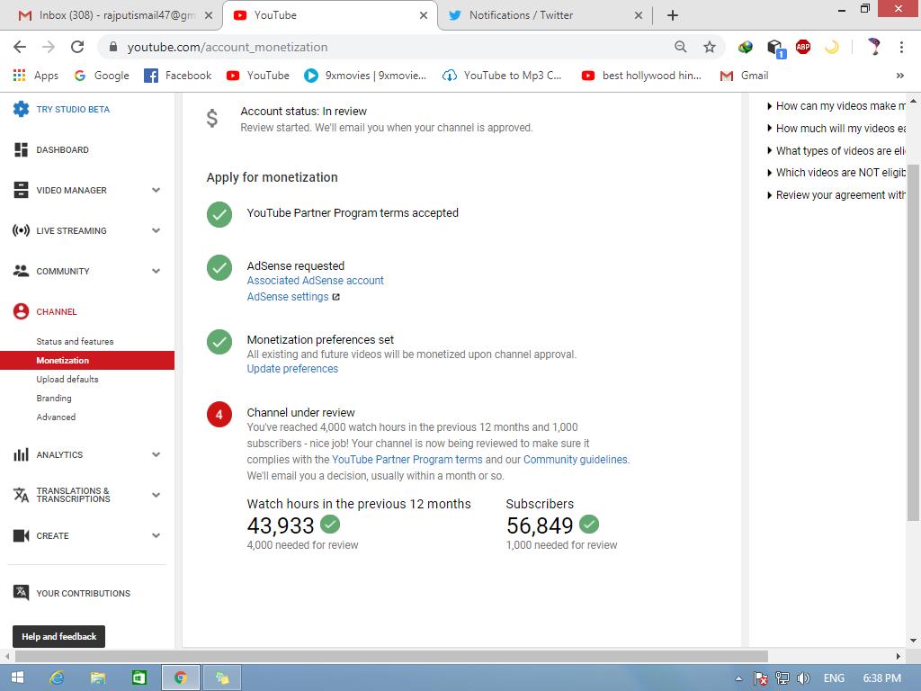The width and height of the screenshot is (921, 691).
Task: Open the Google bookmark
Action: (102, 76)
